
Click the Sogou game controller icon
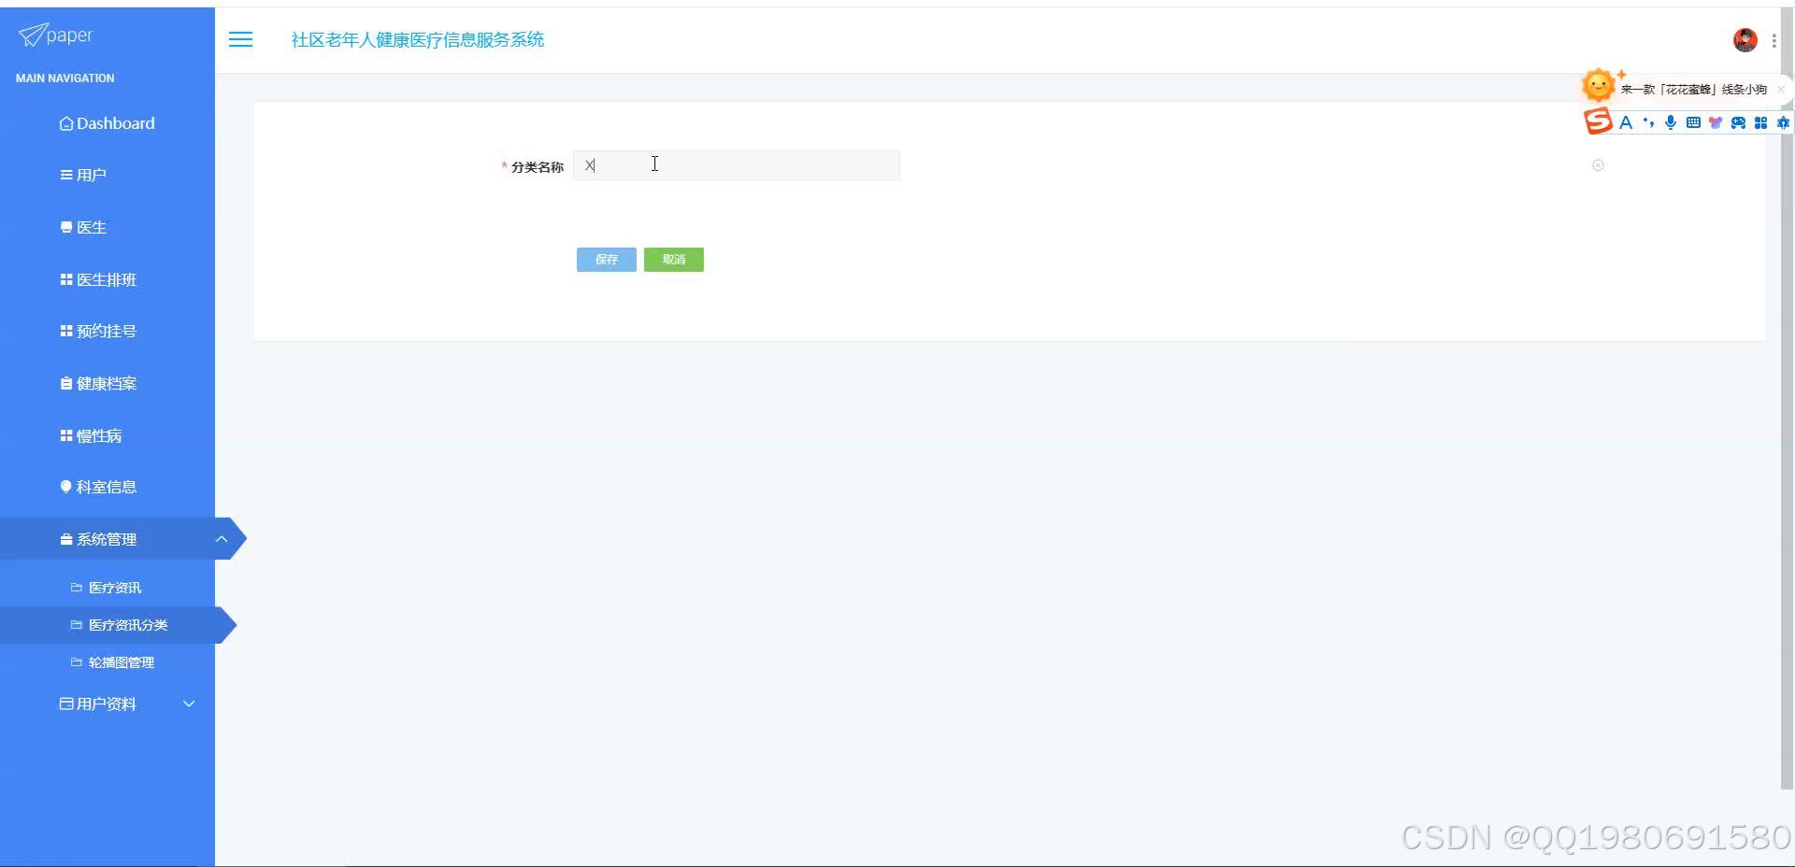pyautogui.click(x=1738, y=122)
